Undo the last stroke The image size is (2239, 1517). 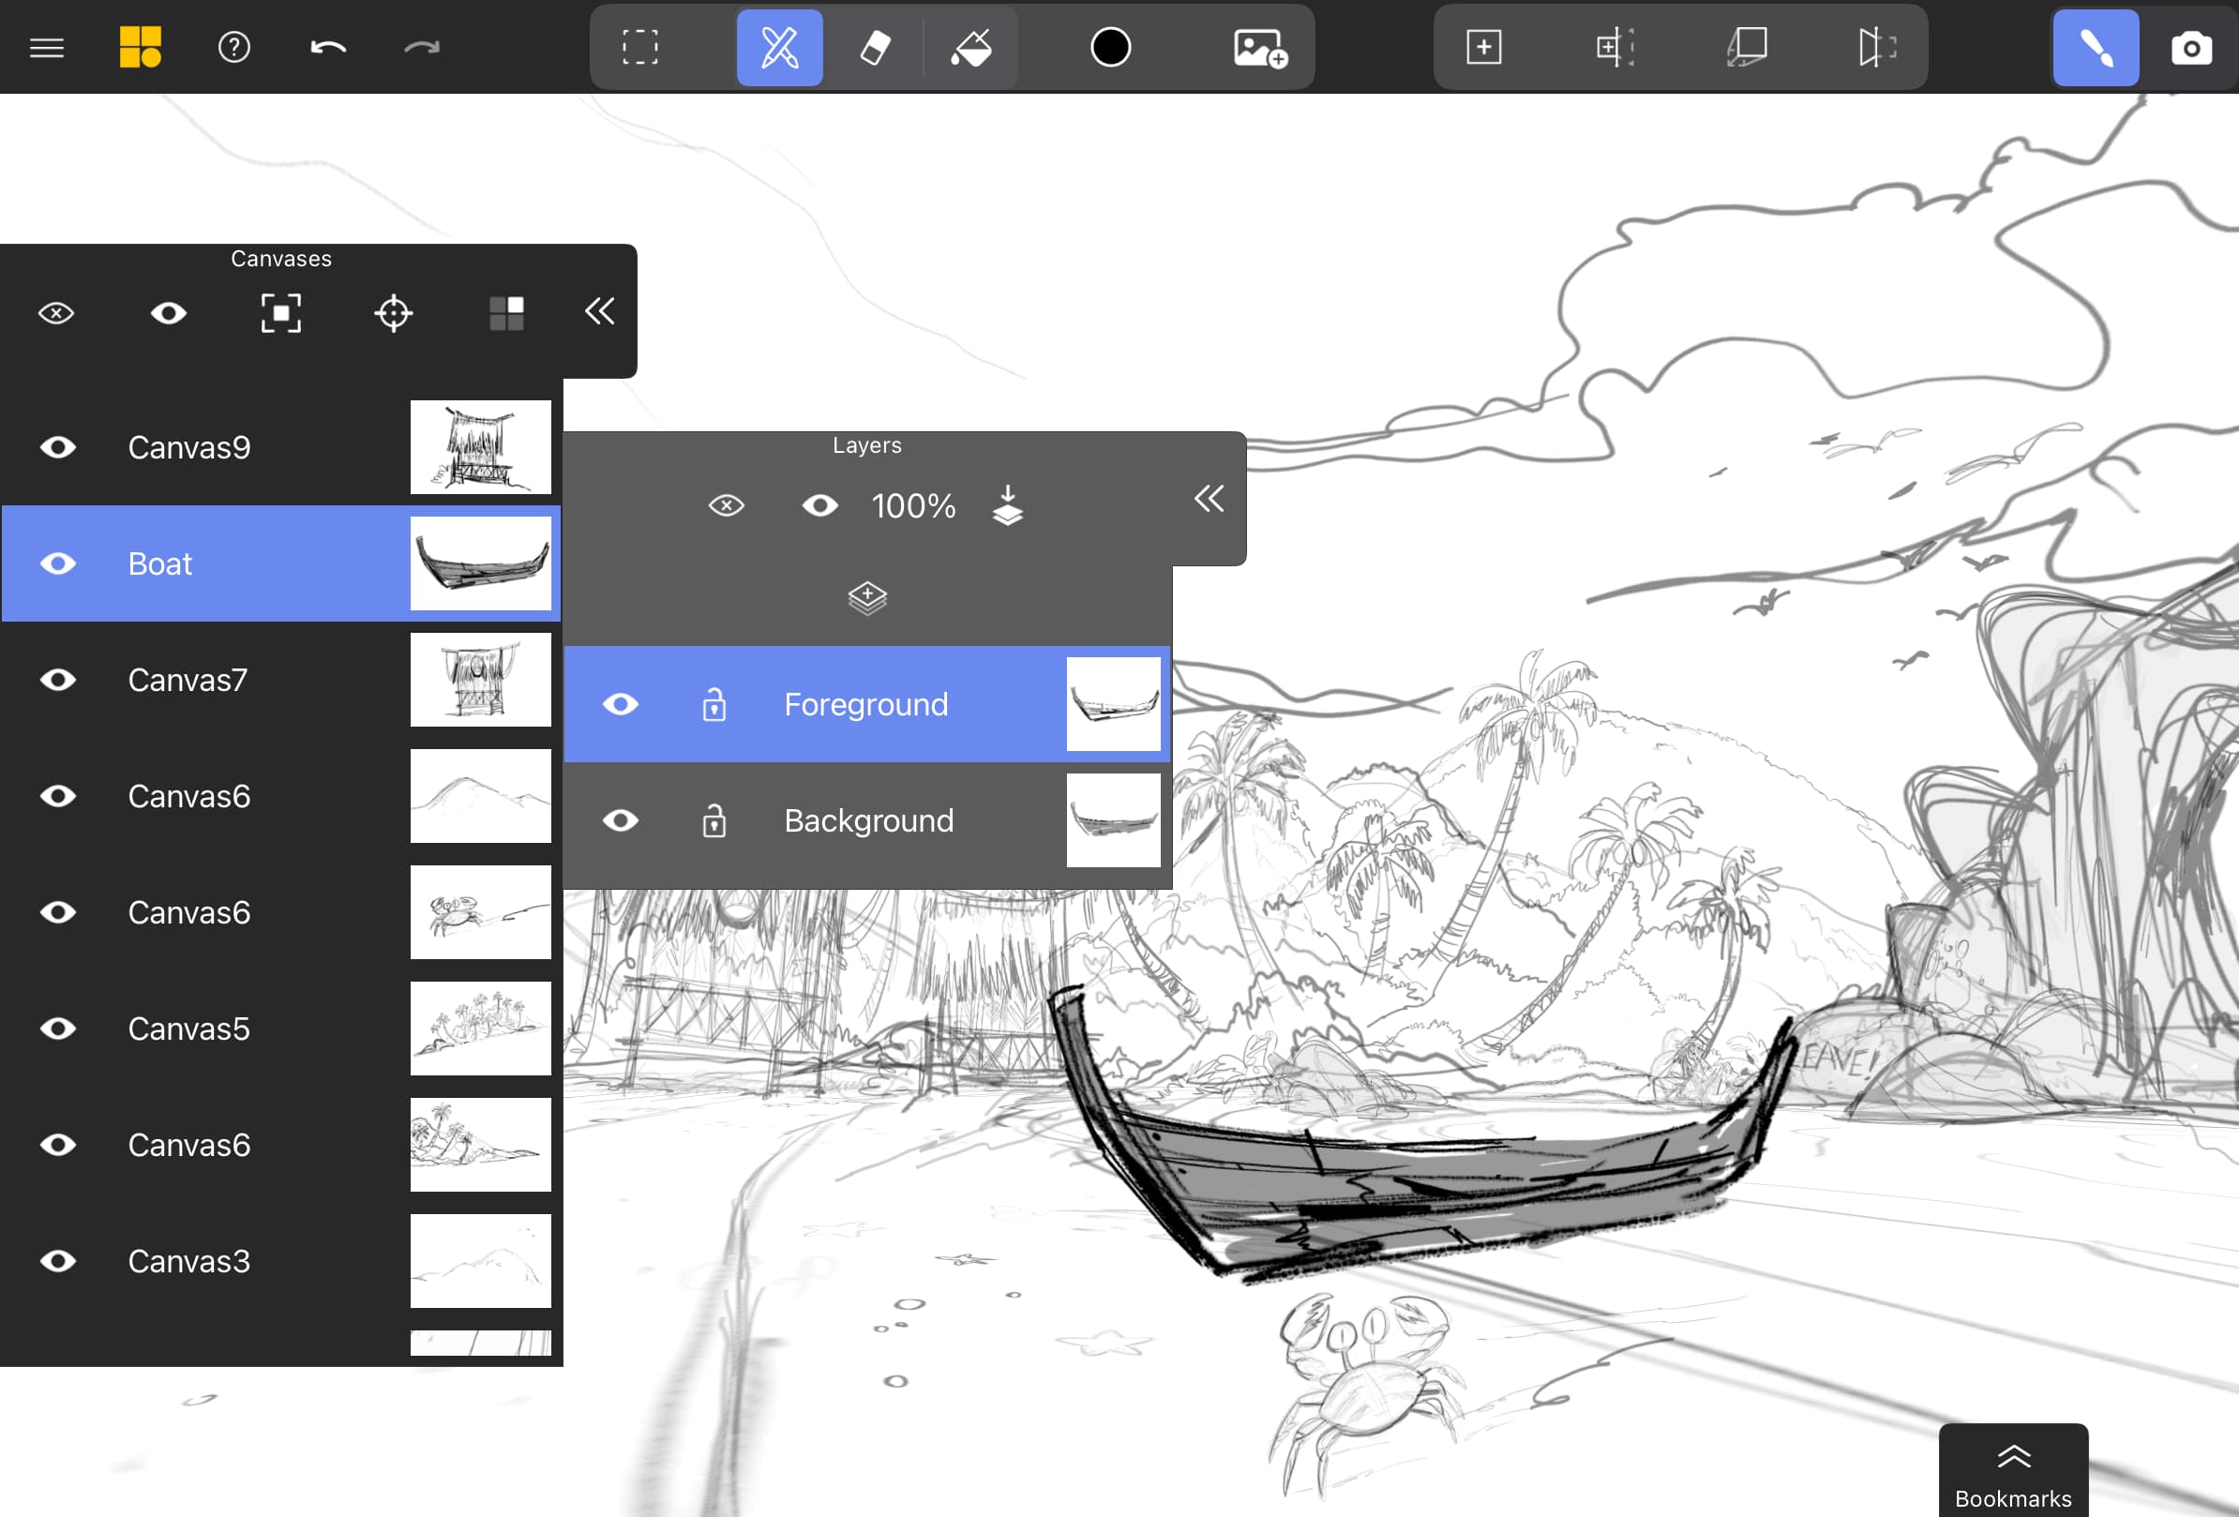tap(327, 47)
